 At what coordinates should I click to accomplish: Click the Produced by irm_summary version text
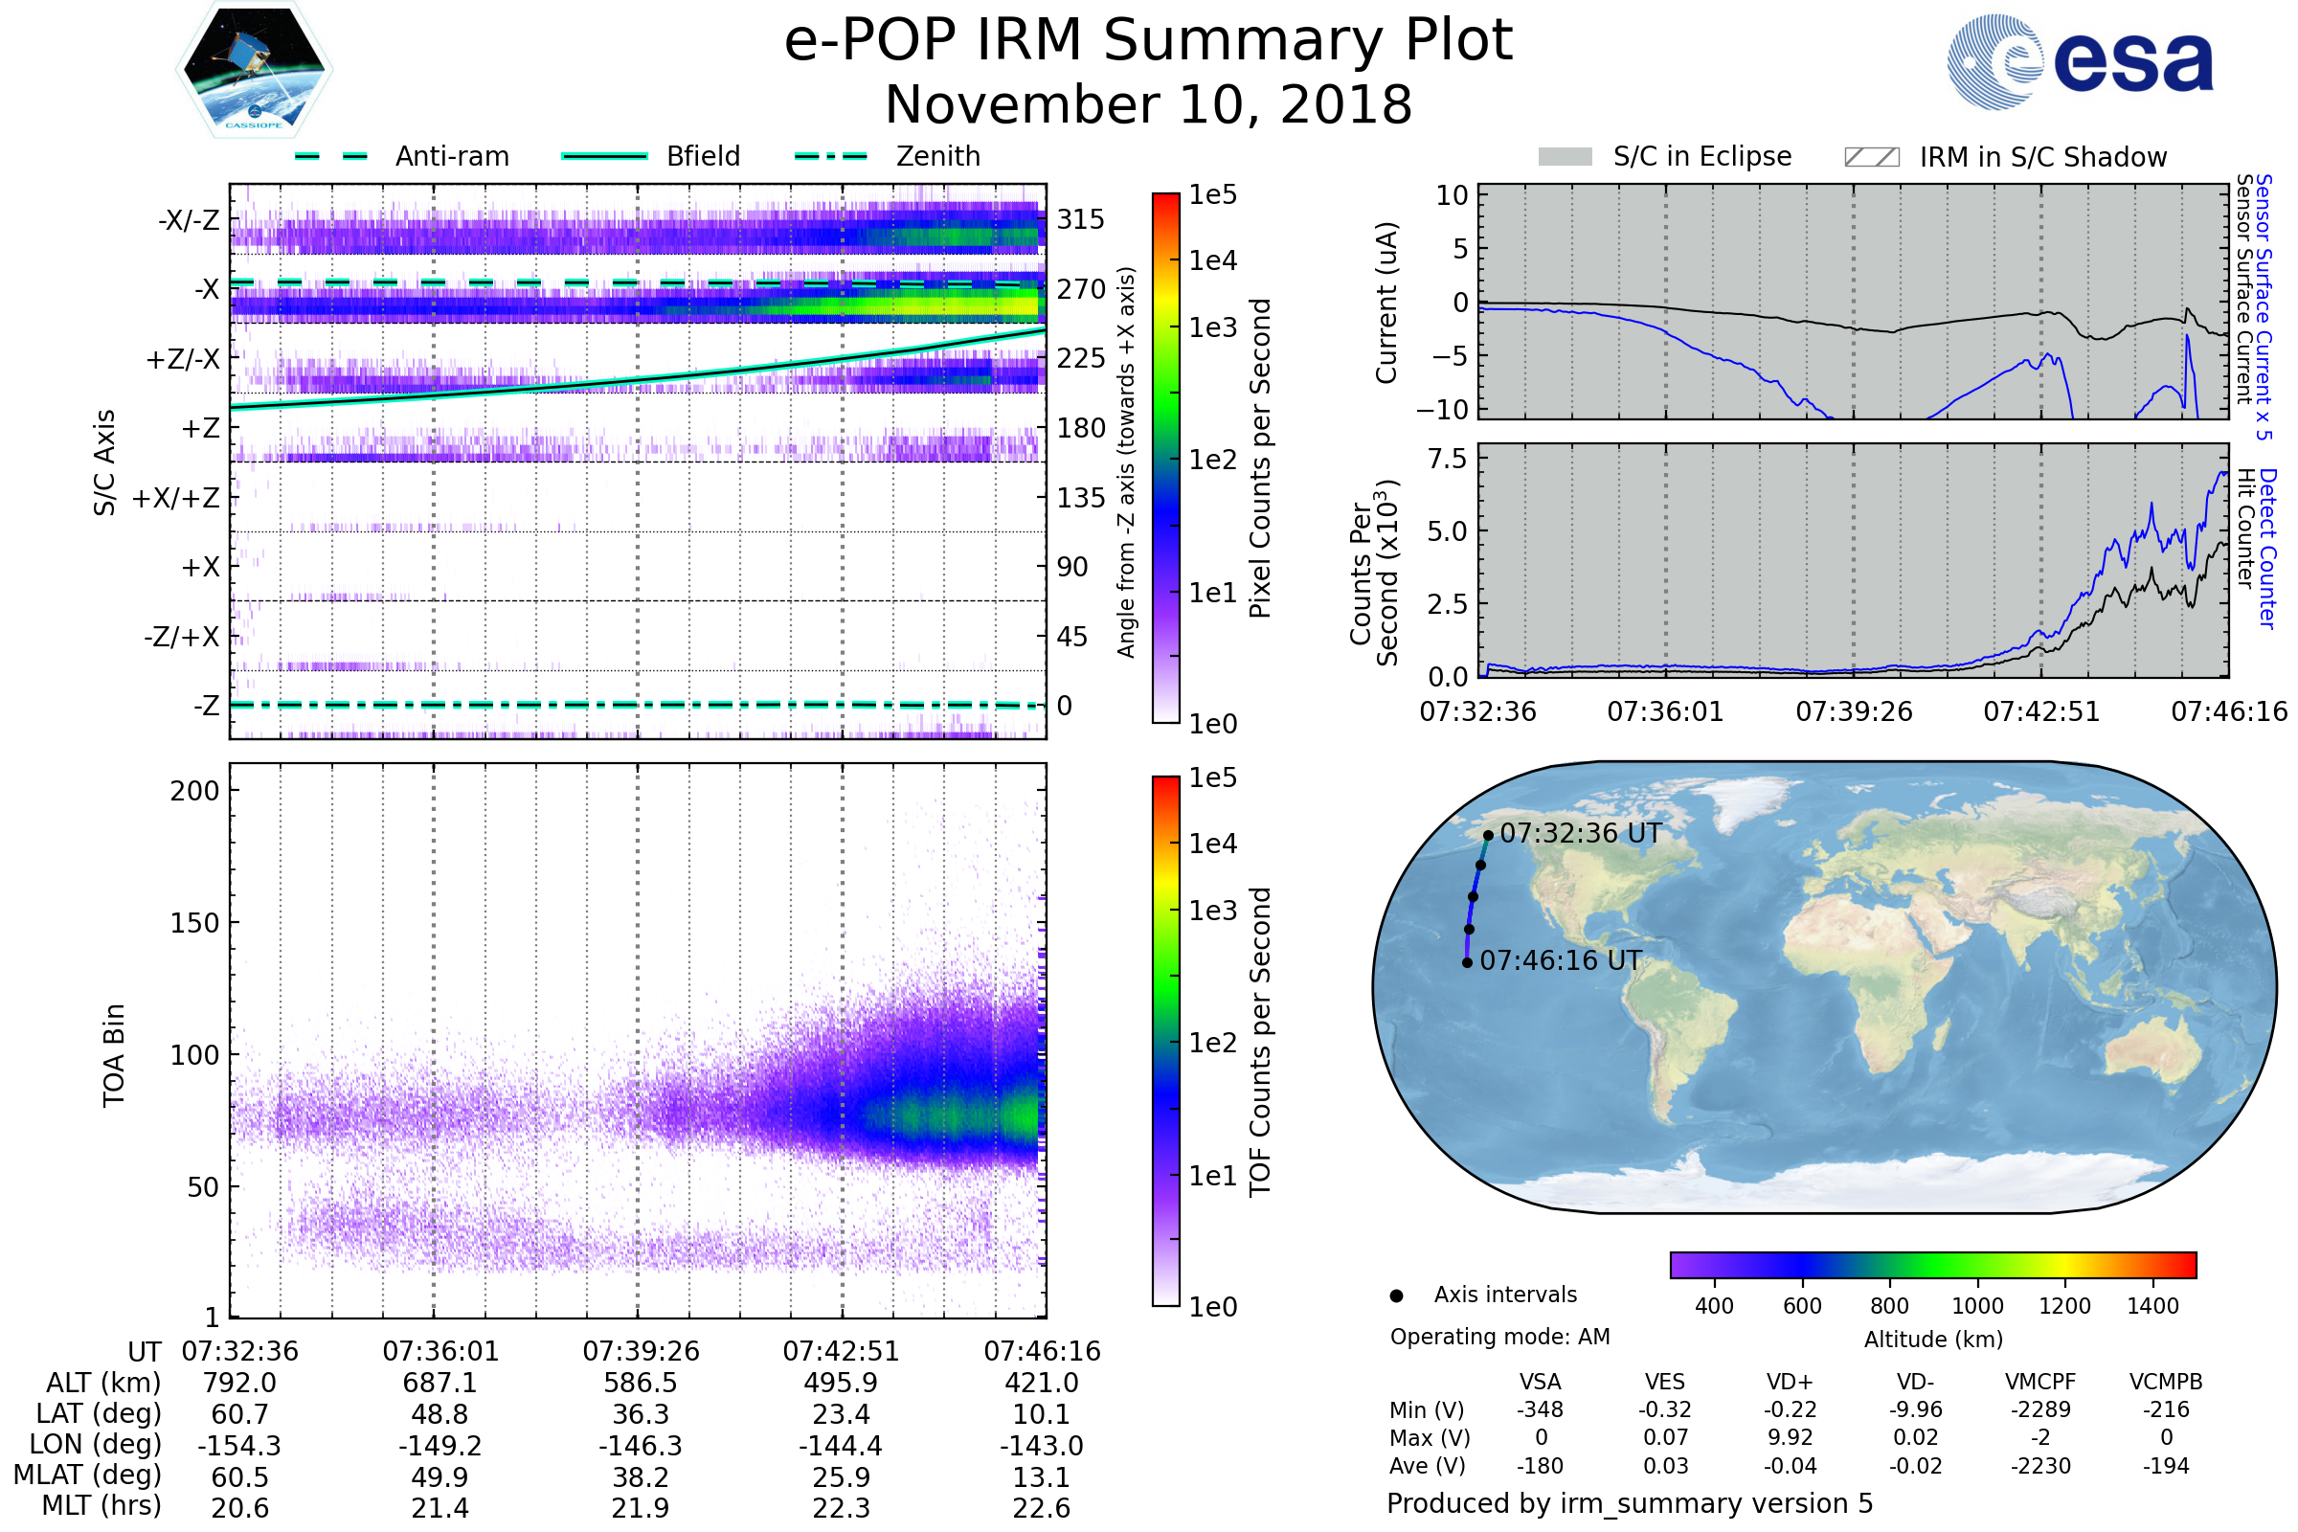[x=1629, y=1503]
